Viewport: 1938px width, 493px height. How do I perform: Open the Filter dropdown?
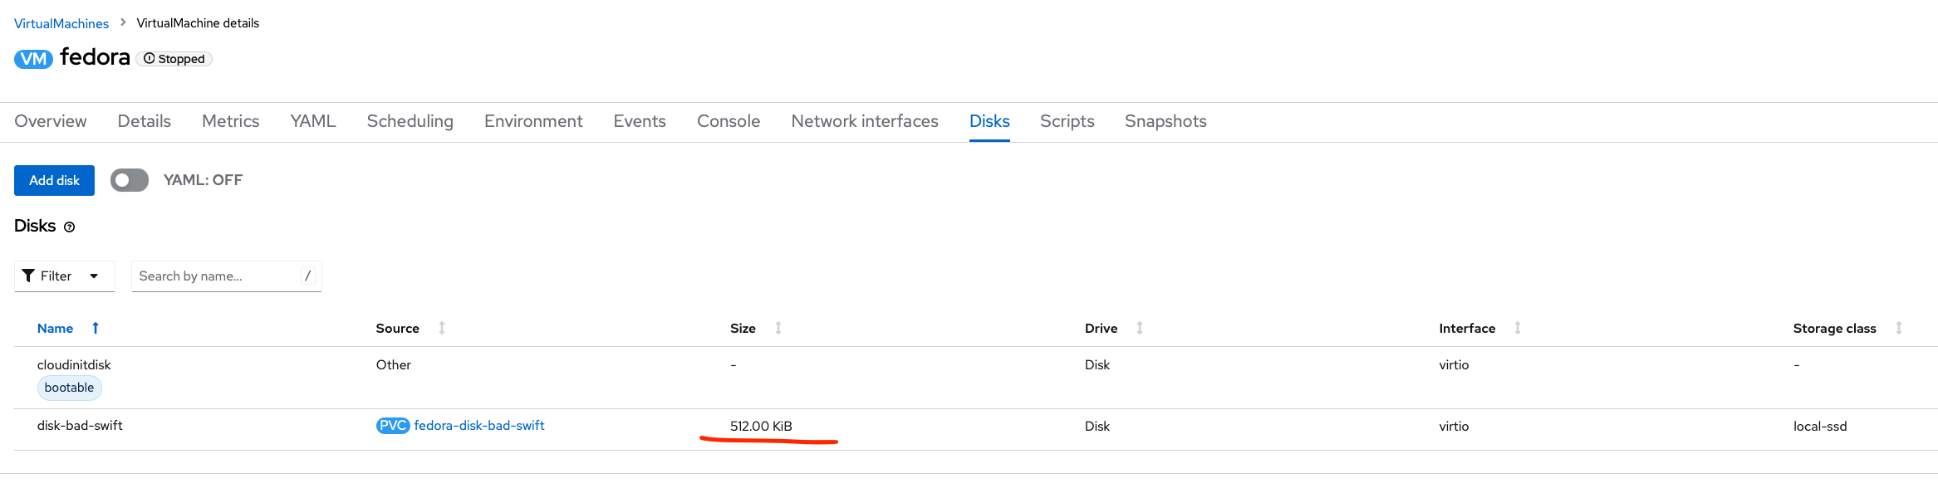tap(64, 276)
